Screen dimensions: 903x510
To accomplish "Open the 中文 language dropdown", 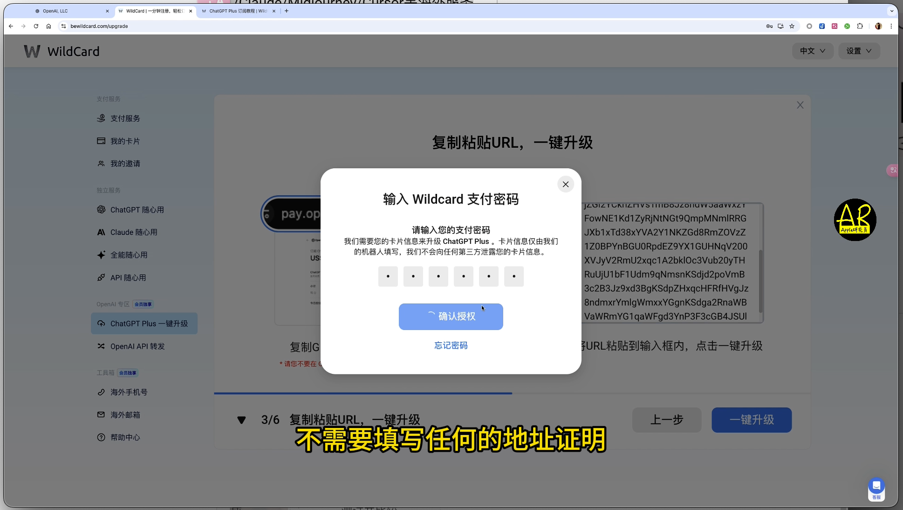I will 813,51.
